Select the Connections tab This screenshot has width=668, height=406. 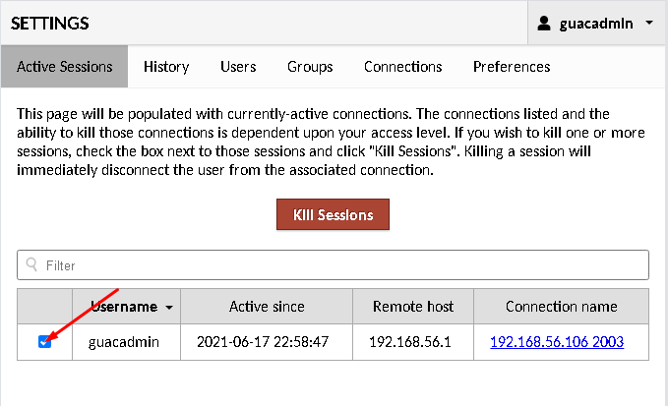click(x=402, y=67)
